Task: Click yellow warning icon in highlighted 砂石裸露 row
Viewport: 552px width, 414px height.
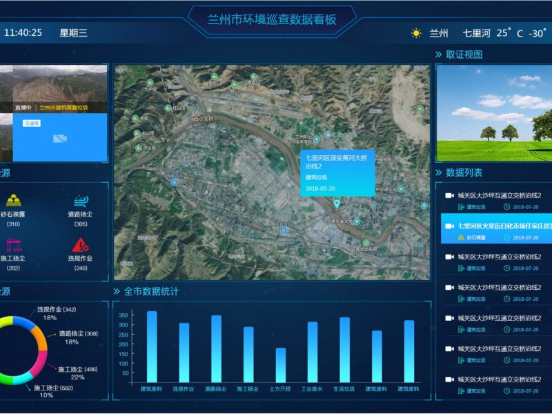Action: 461,237
